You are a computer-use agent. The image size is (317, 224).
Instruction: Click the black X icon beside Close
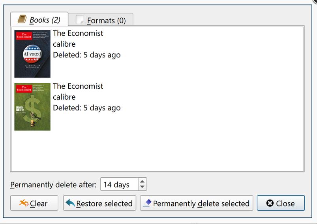tap(270, 203)
